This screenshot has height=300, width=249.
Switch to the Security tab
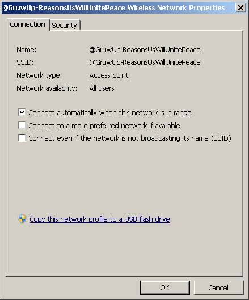[x=64, y=26]
